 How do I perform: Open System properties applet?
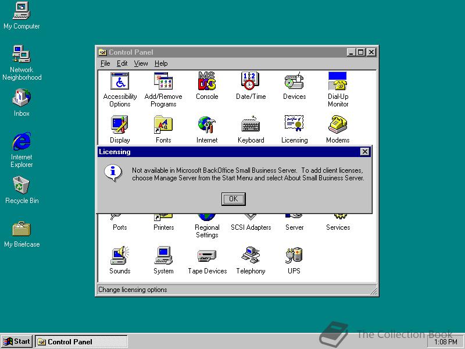point(163,260)
